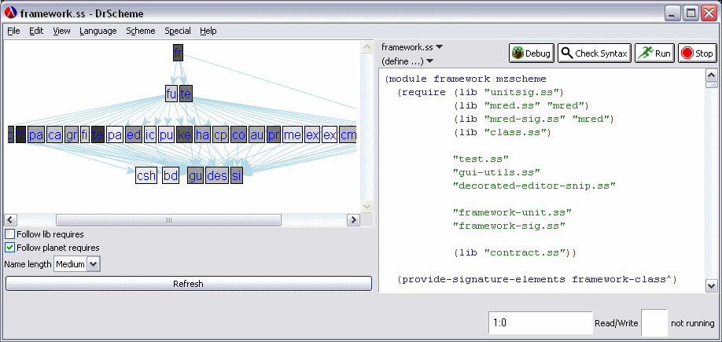Select the white pa node next to ed
The height and width of the screenshot is (342, 722).
[115, 135]
